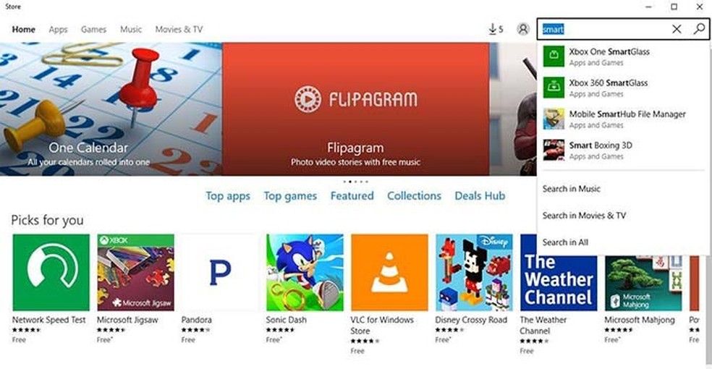Open the Sonic Dash game tile

tap(305, 288)
